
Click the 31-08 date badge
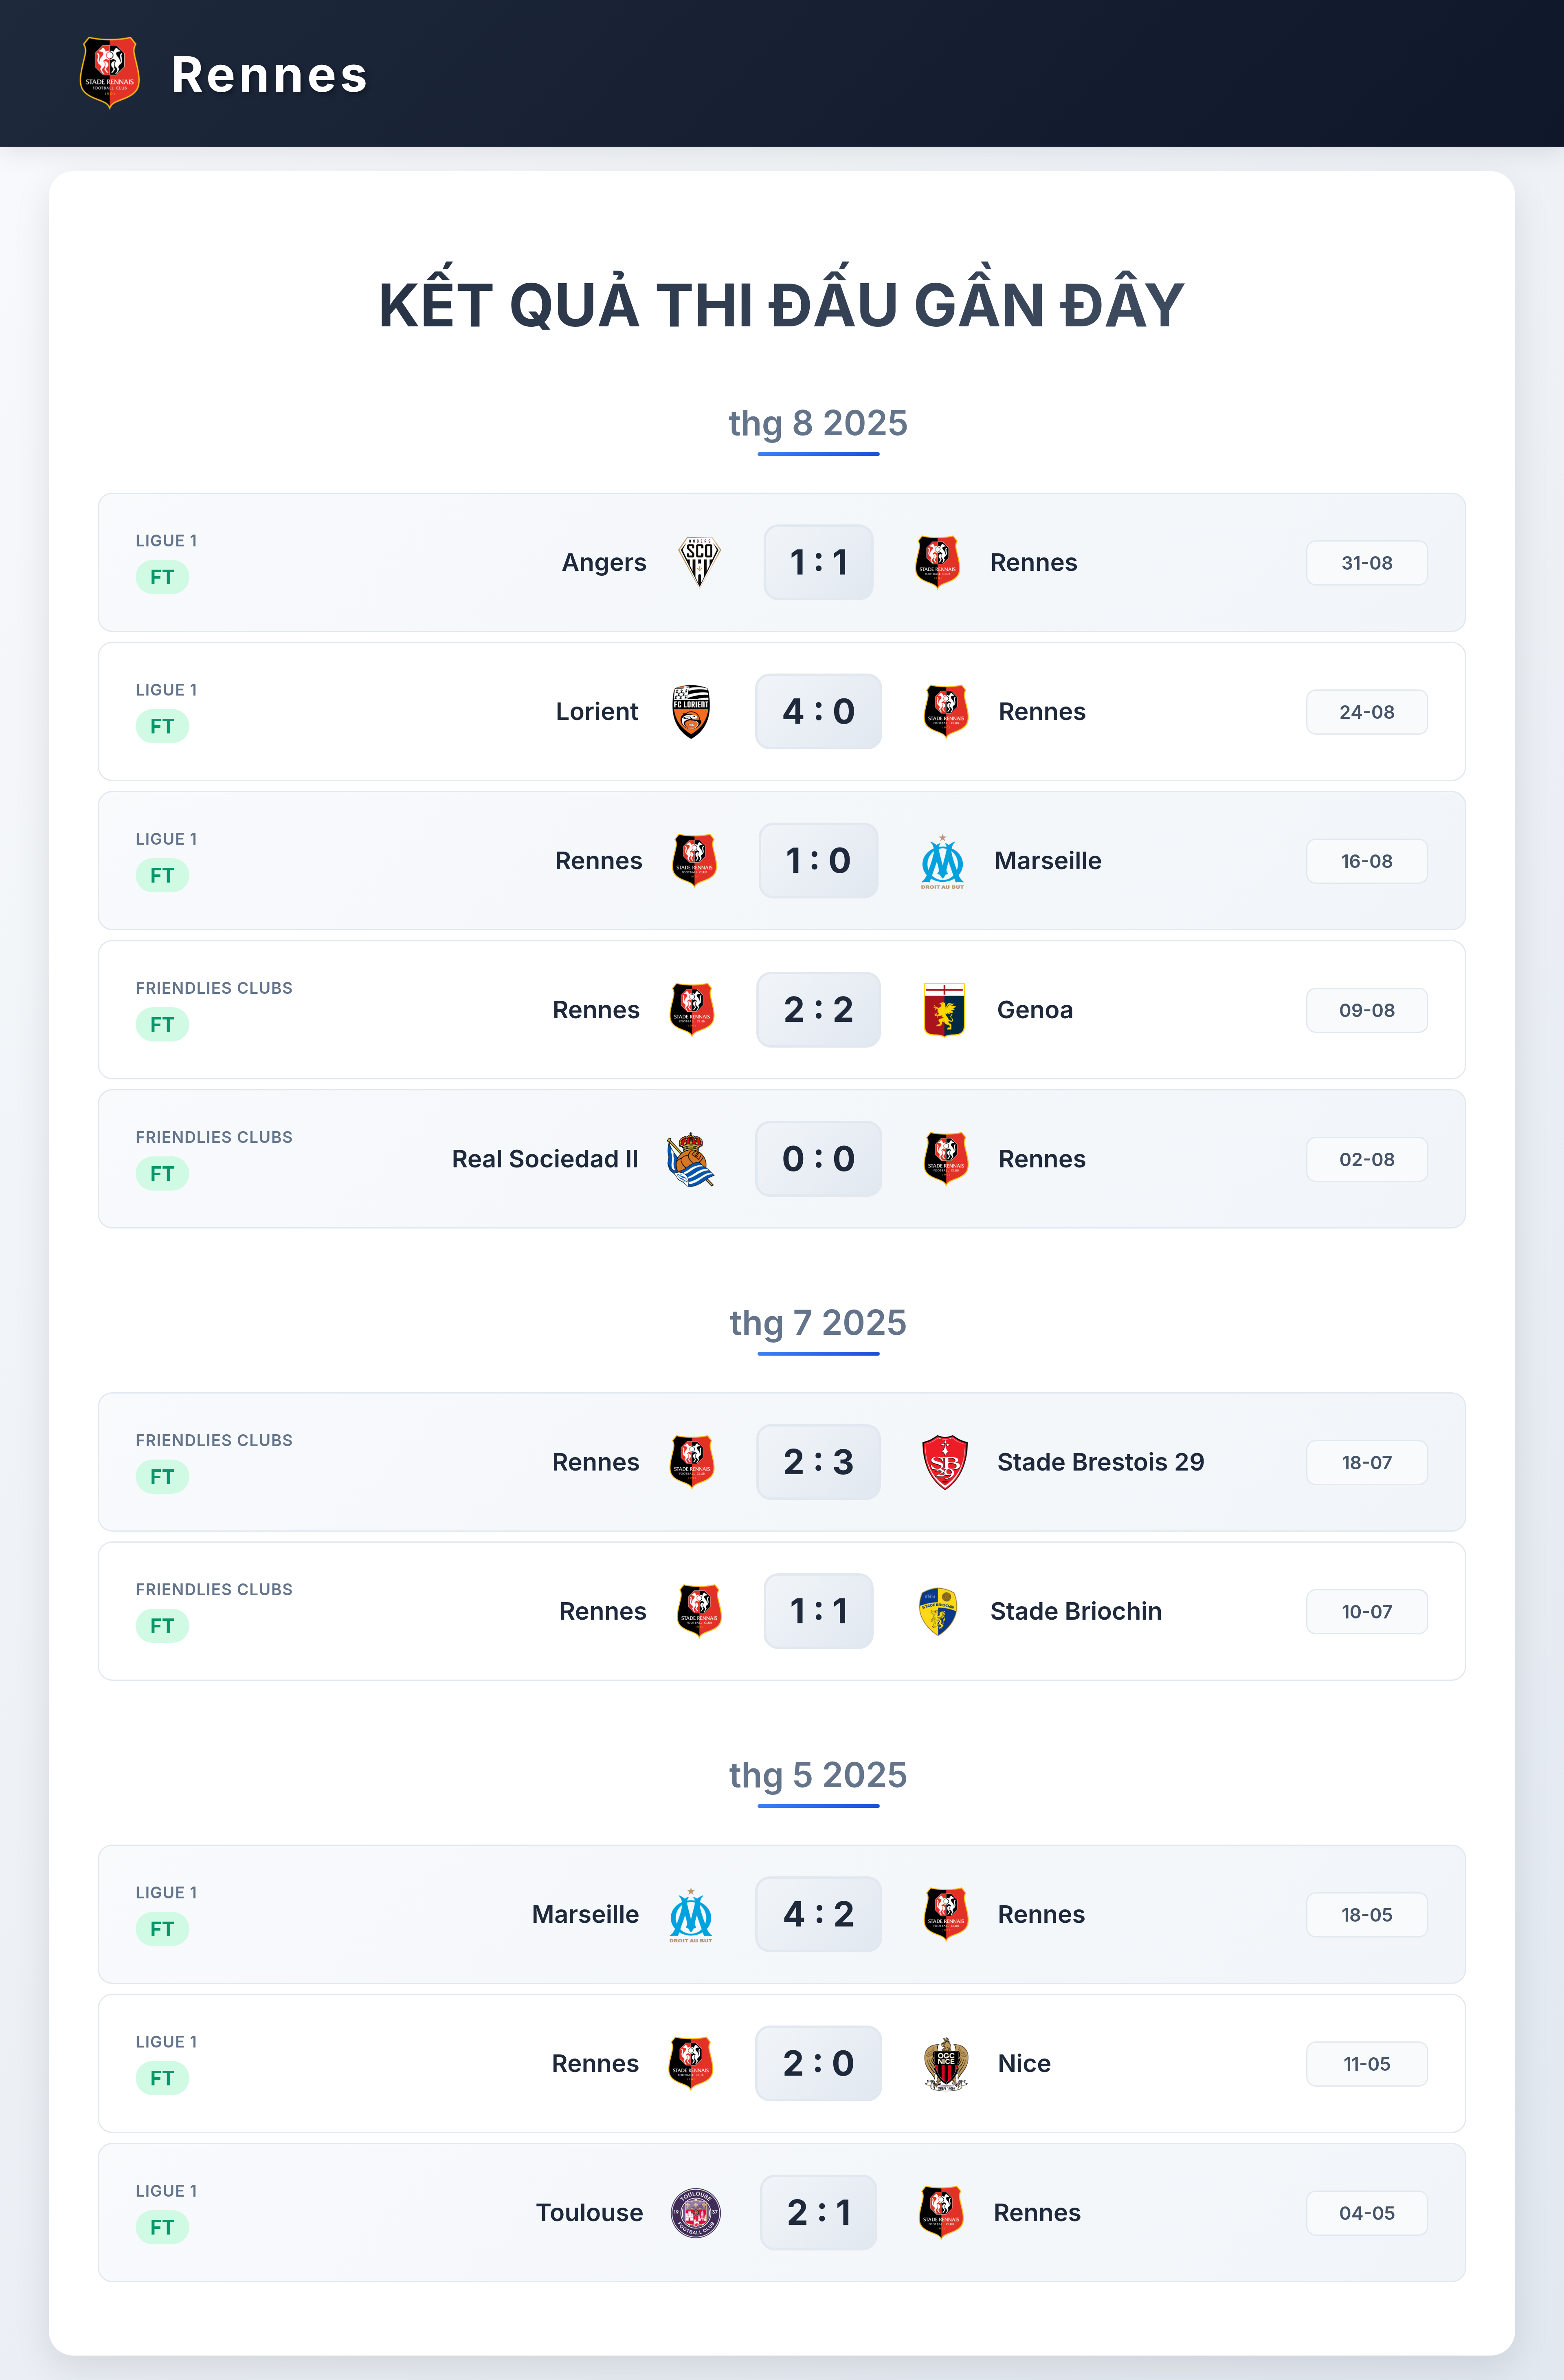pos(1366,563)
